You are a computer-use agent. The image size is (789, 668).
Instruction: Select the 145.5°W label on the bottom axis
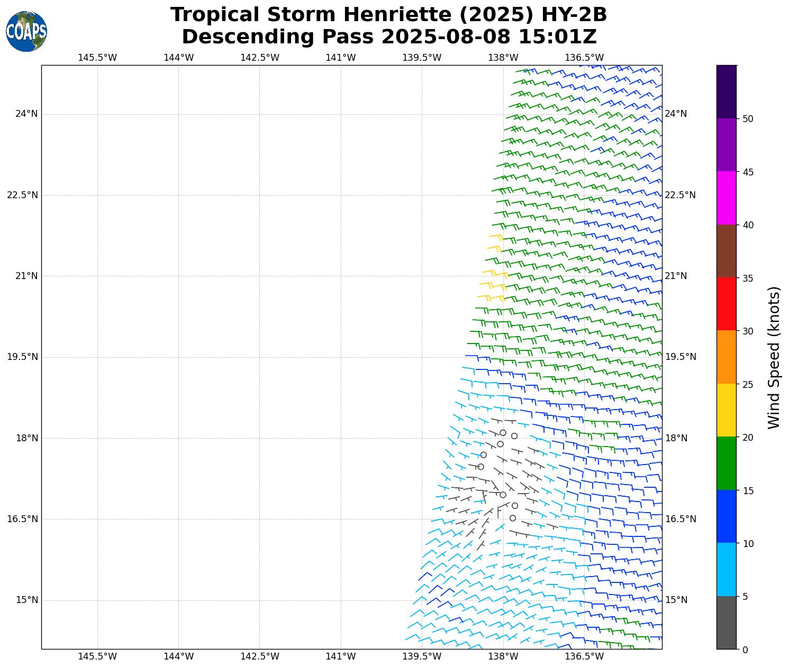(x=97, y=656)
